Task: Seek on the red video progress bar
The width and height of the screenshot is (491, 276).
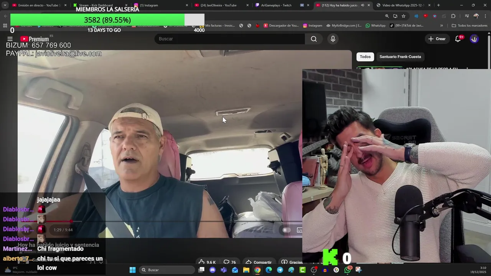Action: [160, 221]
